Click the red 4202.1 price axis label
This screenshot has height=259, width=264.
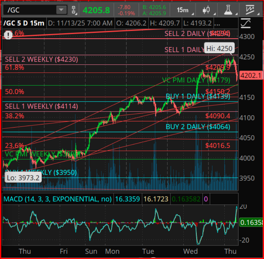pos(251,75)
